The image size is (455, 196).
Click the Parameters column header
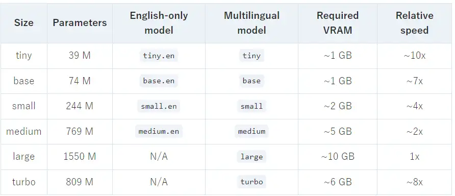click(x=80, y=22)
